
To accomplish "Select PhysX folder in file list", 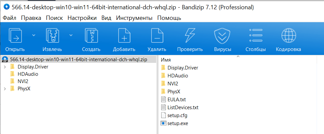I will tap(174, 91).
